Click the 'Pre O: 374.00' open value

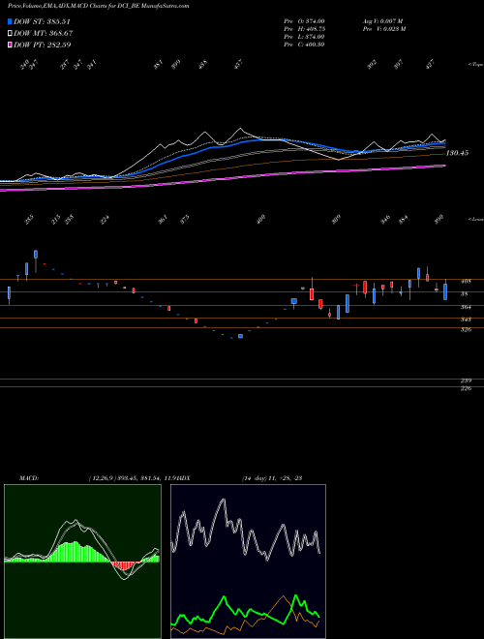304,21
